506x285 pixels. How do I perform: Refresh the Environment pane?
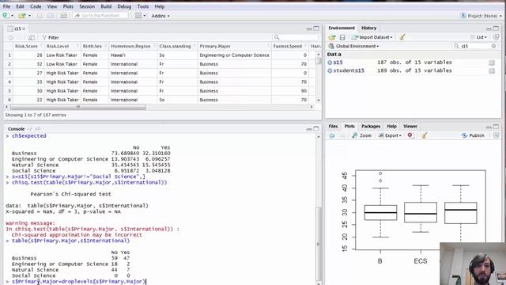pyautogui.click(x=496, y=37)
